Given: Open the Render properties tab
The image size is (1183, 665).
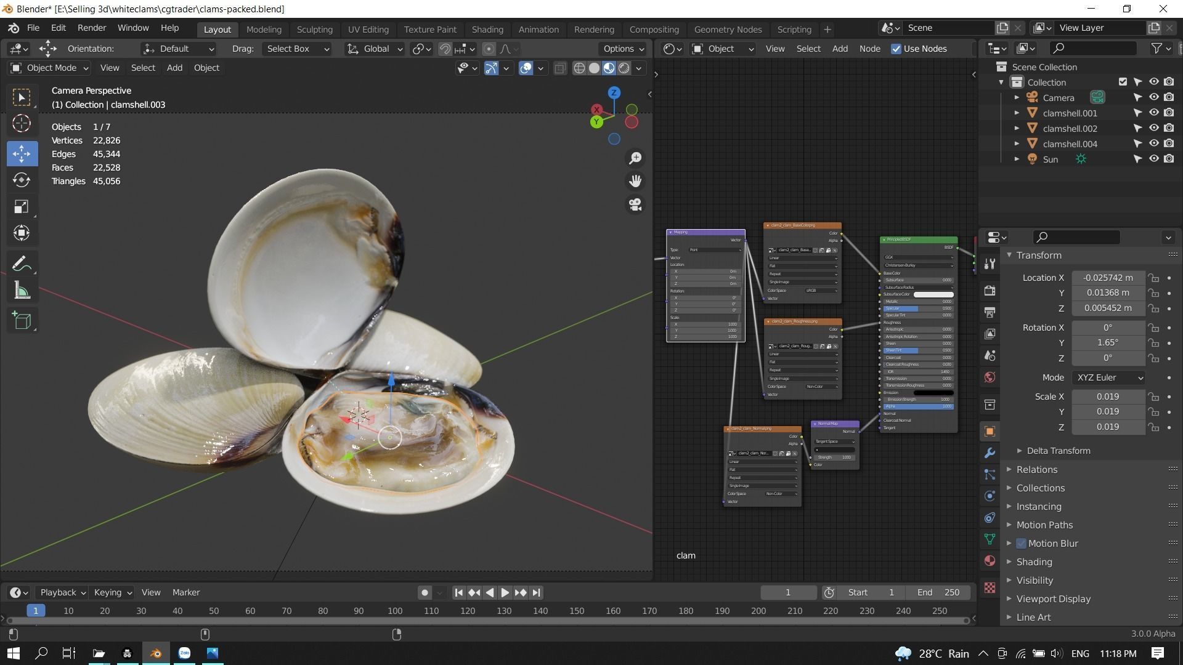Looking at the screenshot, I should coord(990,290).
